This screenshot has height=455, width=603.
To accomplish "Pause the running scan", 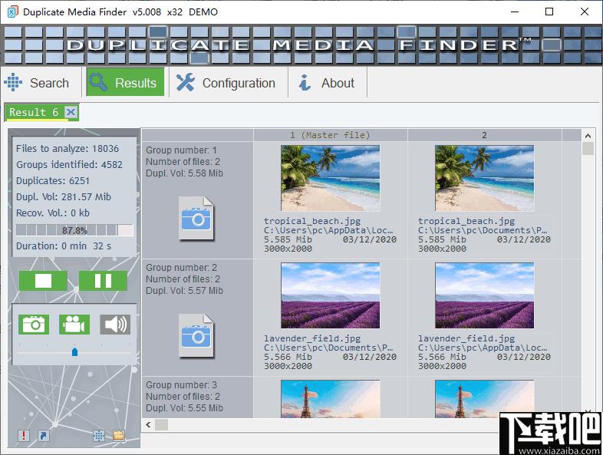I will coord(103,280).
